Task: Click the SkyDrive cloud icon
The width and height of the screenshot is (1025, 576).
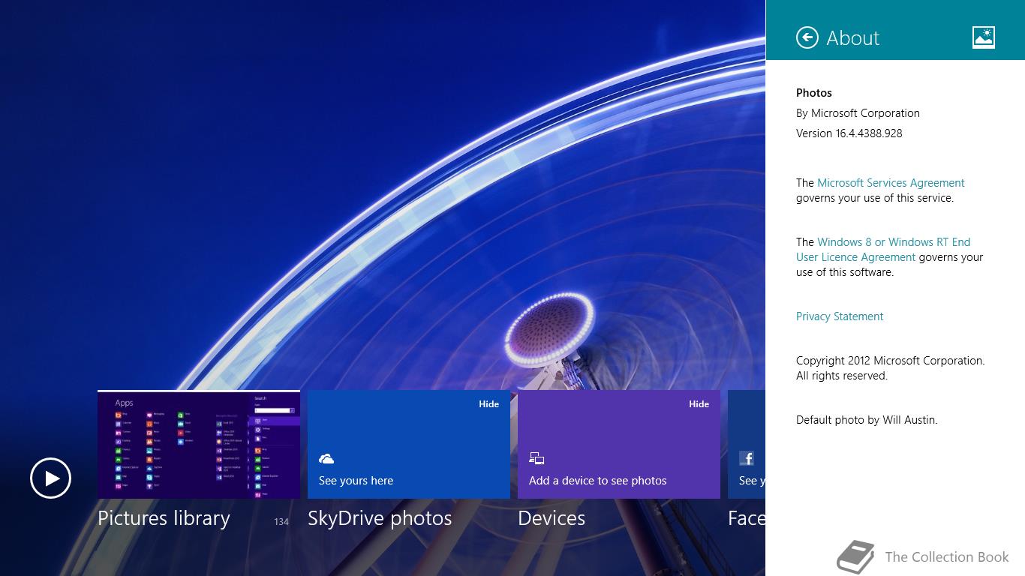Action: pyautogui.click(x=326, y=458)
